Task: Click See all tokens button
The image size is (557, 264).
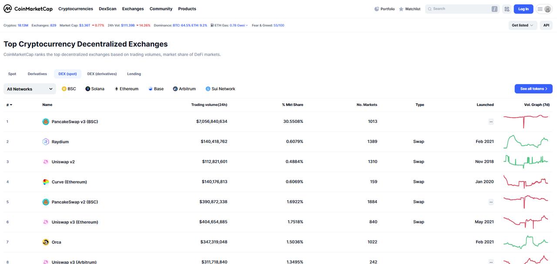Action: click(534, 89)
